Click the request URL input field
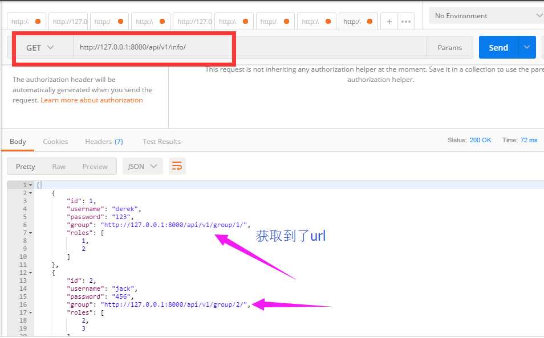 pos(250,47)
